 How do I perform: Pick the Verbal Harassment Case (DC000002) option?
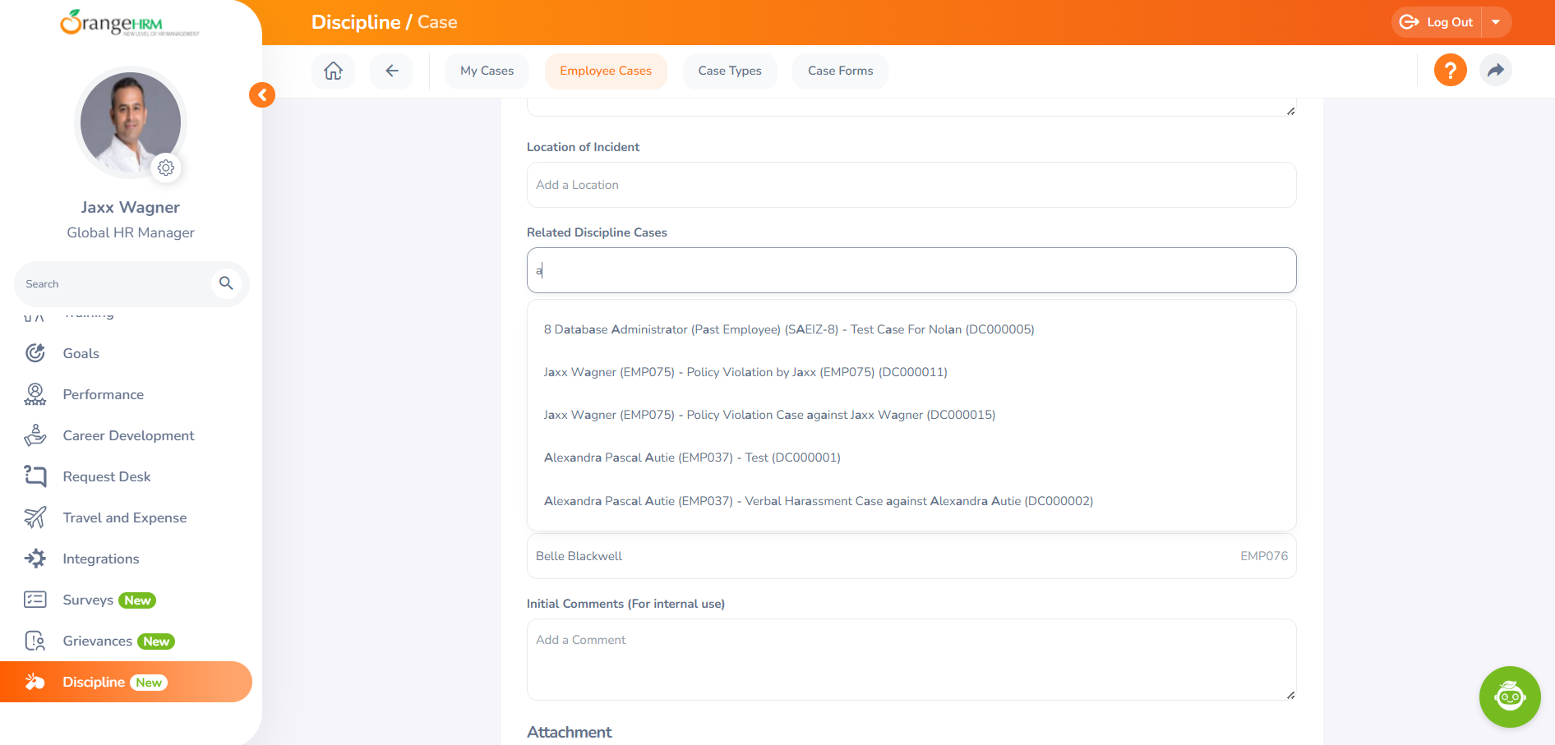click(818, 501)
